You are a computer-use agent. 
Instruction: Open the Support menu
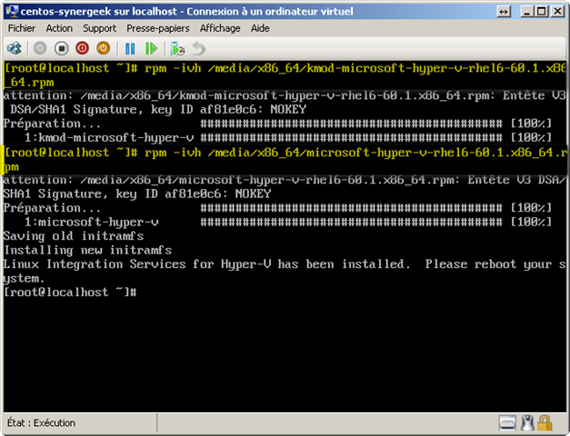(x=99, y=28)
